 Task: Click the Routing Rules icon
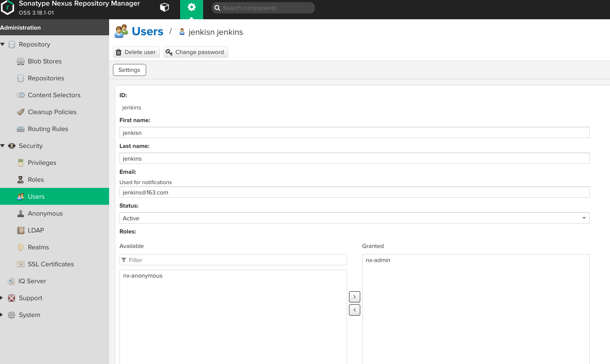tap(21, 129)
